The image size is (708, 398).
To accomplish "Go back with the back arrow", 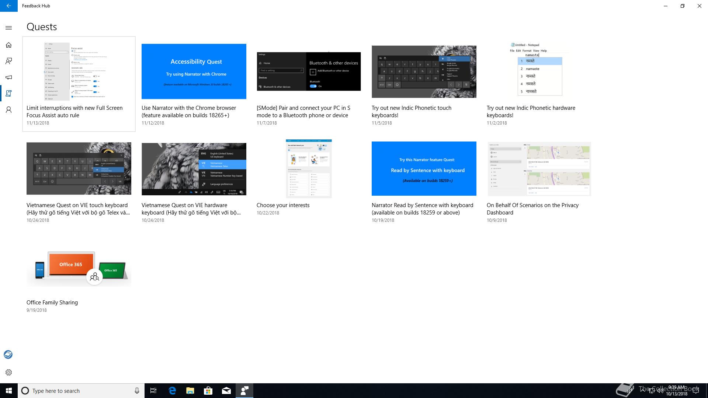I will point(9,6).
